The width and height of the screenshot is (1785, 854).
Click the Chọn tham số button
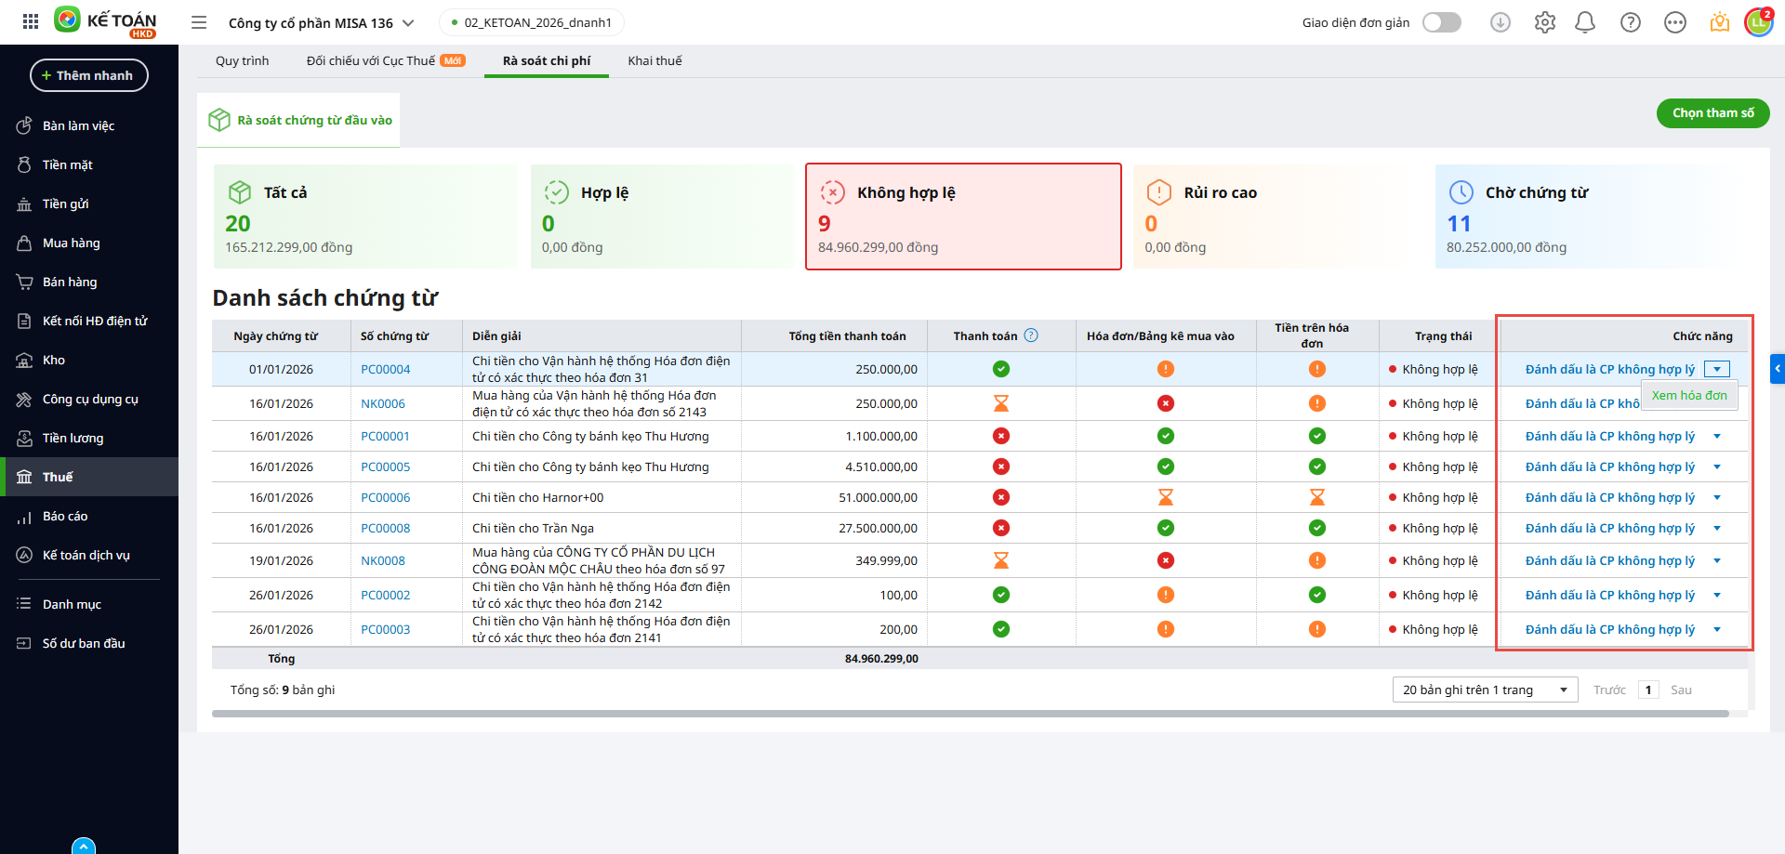pos(1712,112)
